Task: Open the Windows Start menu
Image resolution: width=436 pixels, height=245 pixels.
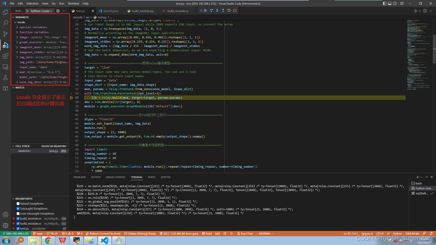Action: [x=6, y=241]
